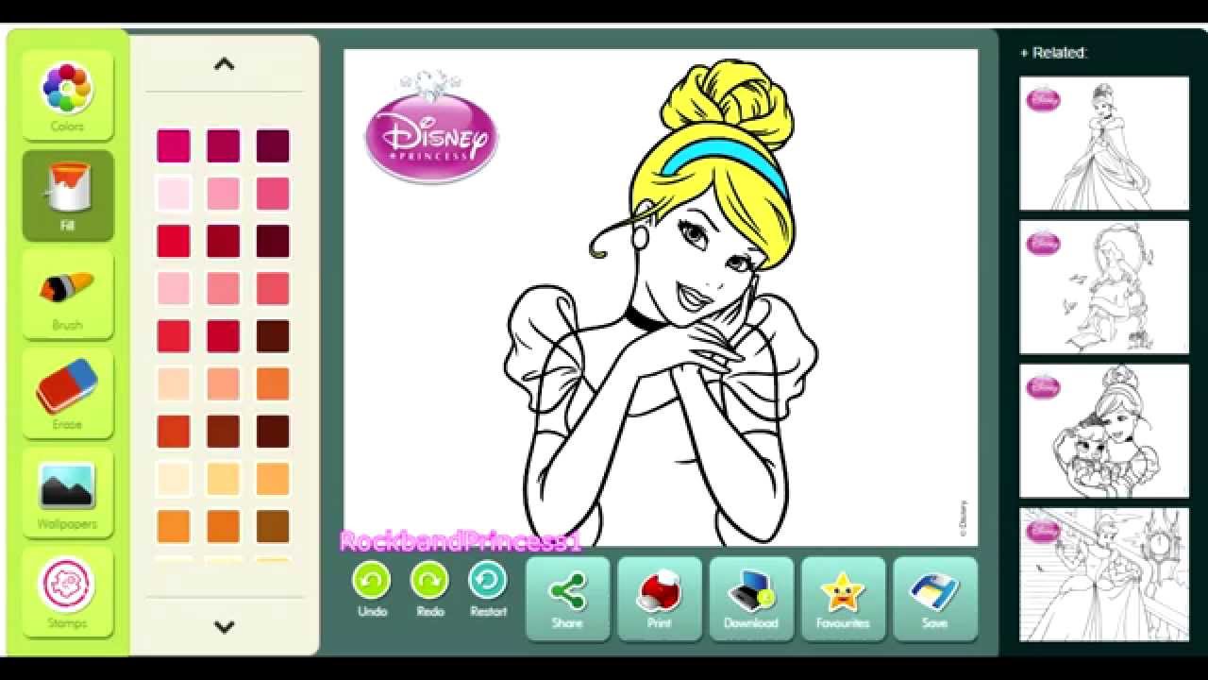The width and height of the screenshot is (1208, 680).
Task: Select the pale peach swatch starting sixth row
Action: click(x=174, y=383)
